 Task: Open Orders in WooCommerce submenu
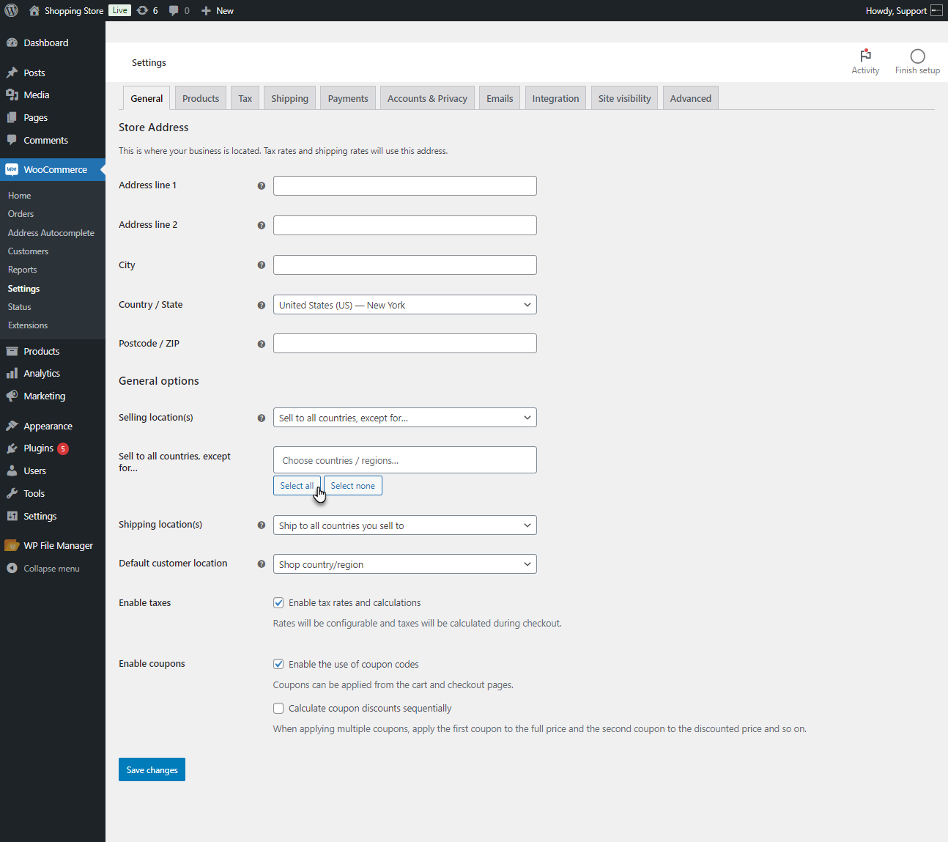click(x=21, y=214)
